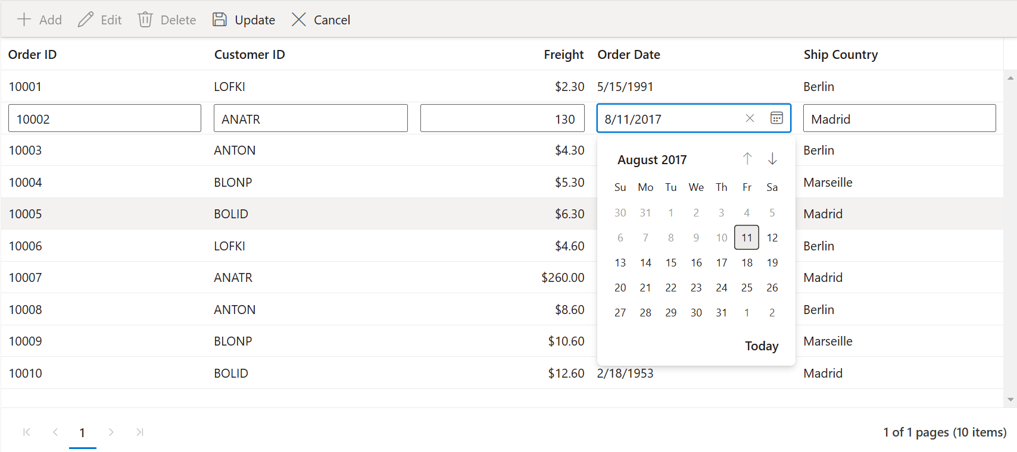Click cell ANTON in row 10003
The height and width of the screenshot is (452, 1017).
click(x=235, y=150)
